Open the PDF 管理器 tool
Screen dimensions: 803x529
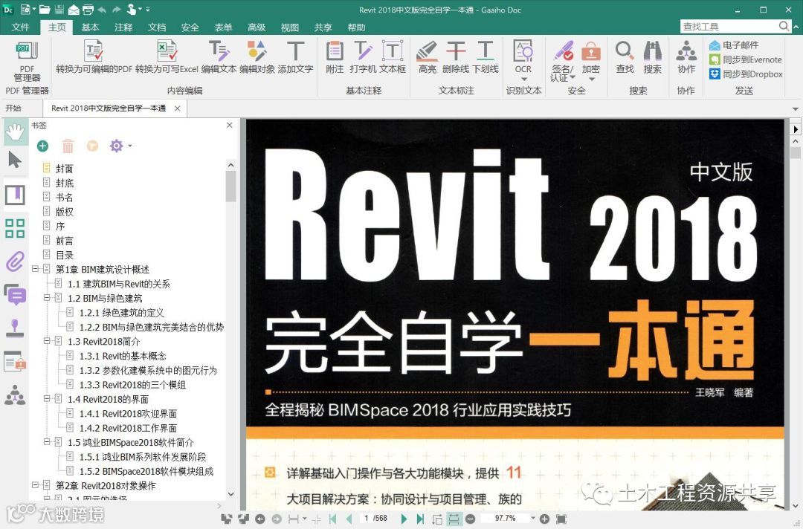tap(27, 62)
